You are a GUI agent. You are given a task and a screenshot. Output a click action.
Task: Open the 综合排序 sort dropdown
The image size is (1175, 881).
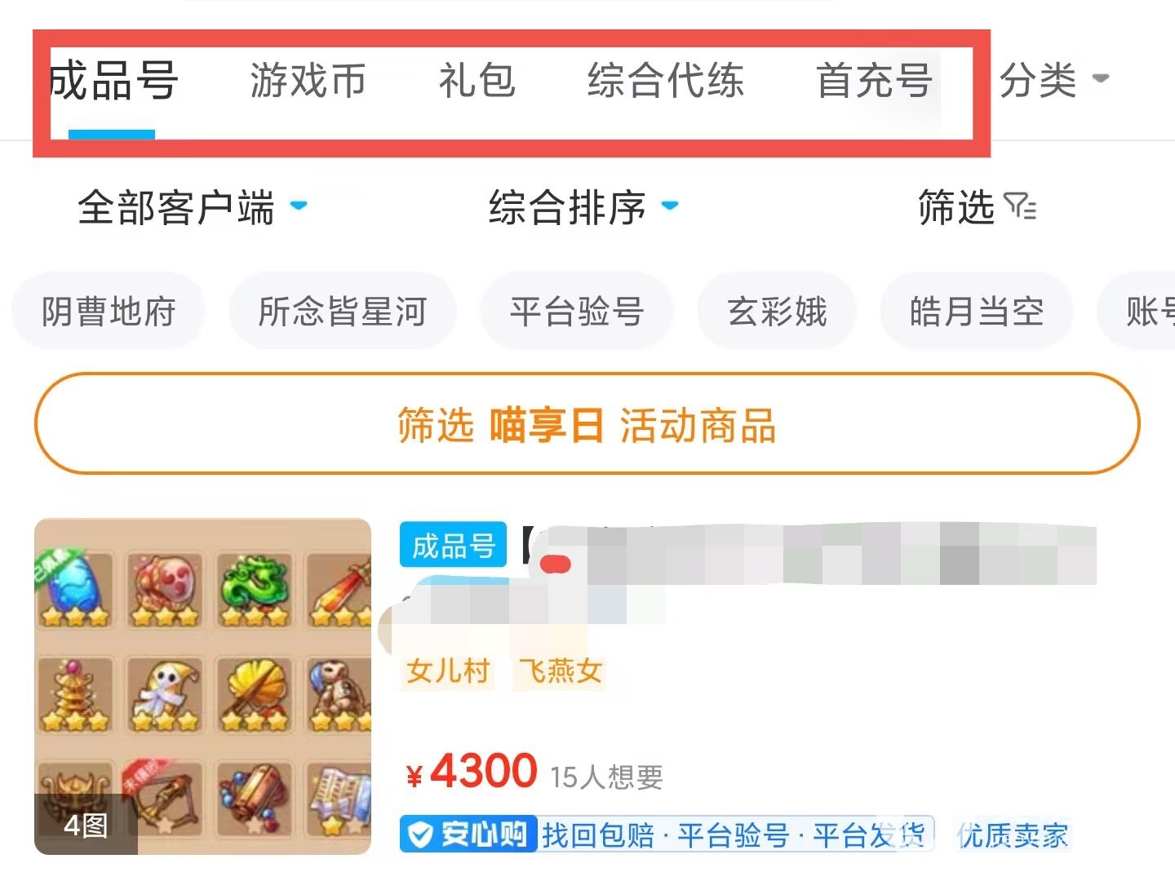coord(583,206)
